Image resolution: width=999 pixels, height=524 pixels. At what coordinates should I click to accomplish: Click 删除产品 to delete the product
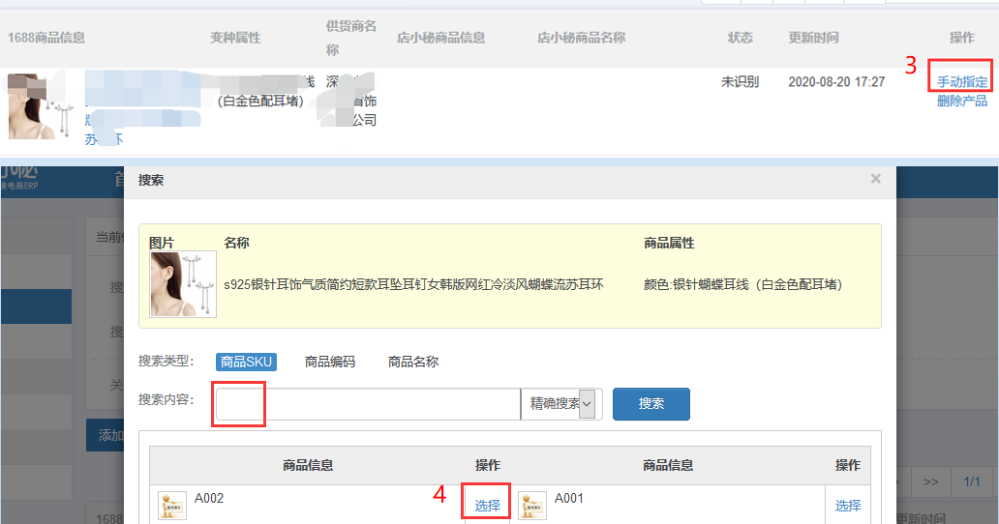point(961,101)
